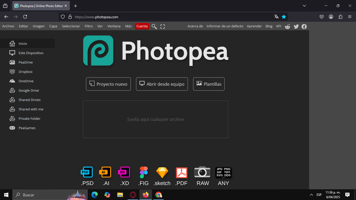Screen dimensions: 356x200
Task: Click the .XD format icon
Action: coord(124,172)
